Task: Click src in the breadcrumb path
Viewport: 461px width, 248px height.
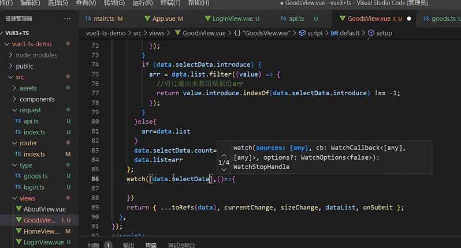Action: (137, 33)
